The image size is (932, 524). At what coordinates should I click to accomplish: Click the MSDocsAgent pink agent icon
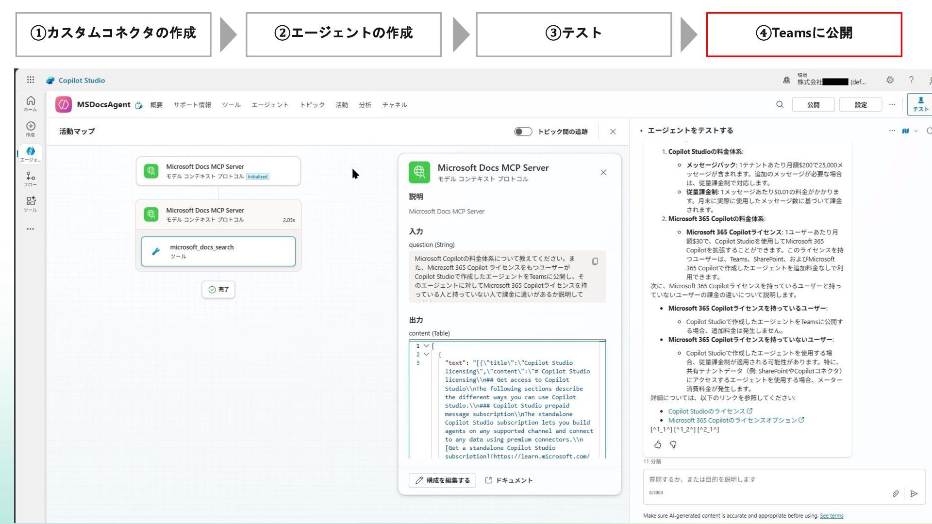64,104
